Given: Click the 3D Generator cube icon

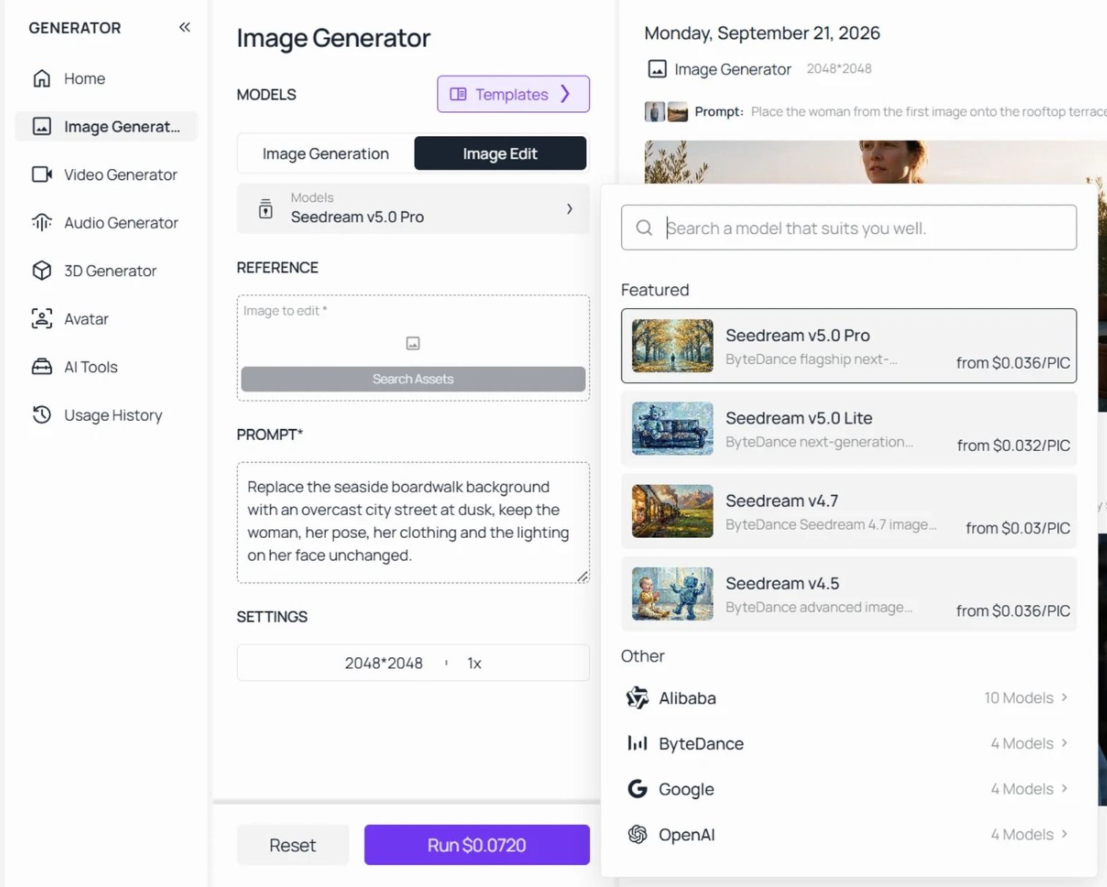Looking at the screenshot, I should [x=42, y=271].
